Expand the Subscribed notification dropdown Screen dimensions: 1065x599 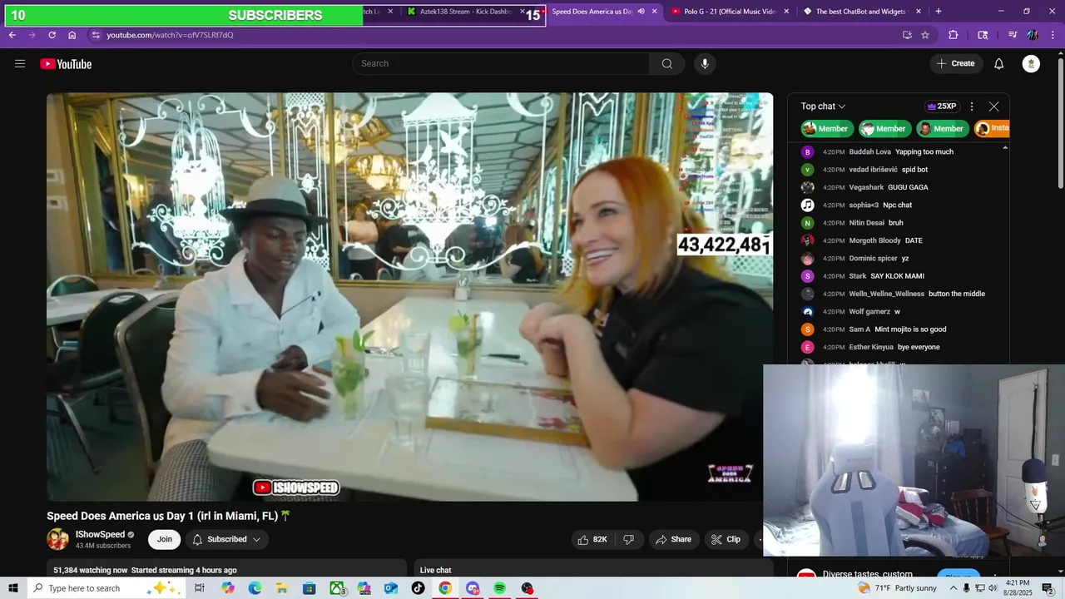point(227,539)
